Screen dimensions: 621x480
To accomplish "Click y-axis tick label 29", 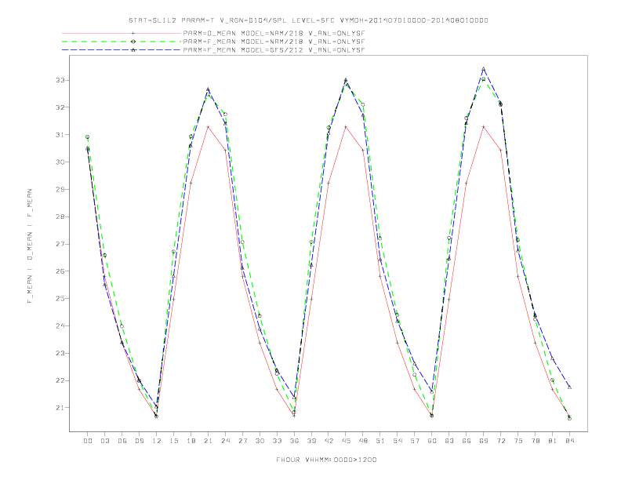I will click(x=60, y=189).
